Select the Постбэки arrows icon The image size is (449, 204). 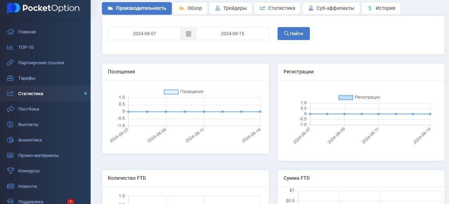pyautogui.click(x=11, y=109)
